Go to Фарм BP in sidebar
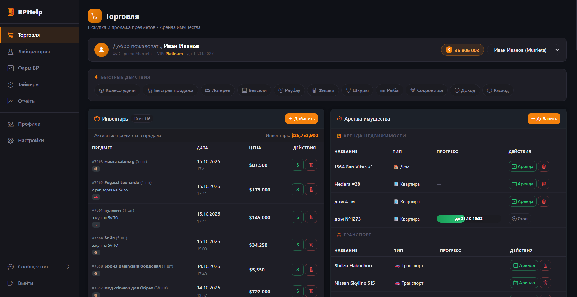This screenshot has width=577, height=297. [x=39, y=68]
